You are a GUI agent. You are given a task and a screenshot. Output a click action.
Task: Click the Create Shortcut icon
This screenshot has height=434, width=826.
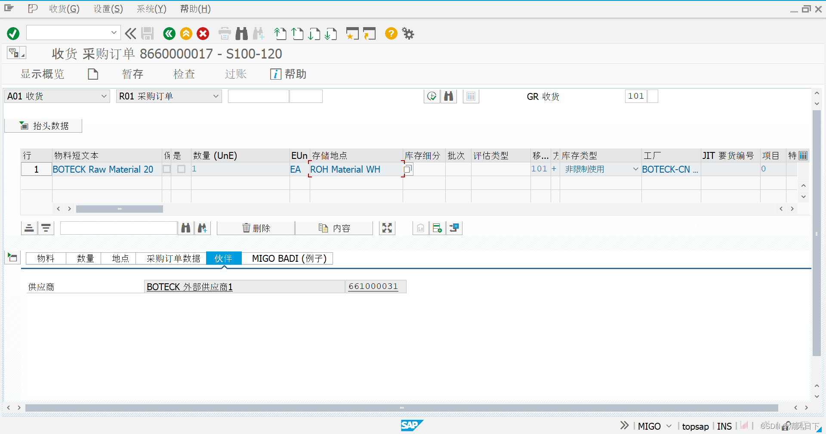point(370,34)
